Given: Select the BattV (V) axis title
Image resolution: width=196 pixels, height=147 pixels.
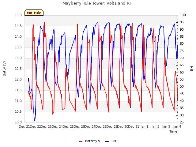Looking at the screenshot, I should 4,69.
